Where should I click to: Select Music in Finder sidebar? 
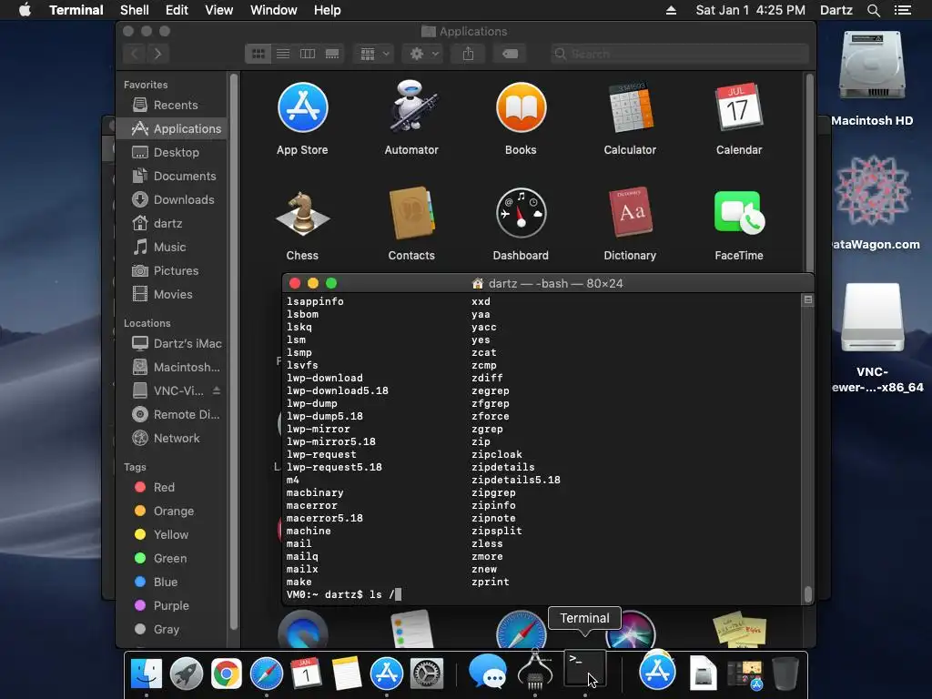[x=171, y=248]
